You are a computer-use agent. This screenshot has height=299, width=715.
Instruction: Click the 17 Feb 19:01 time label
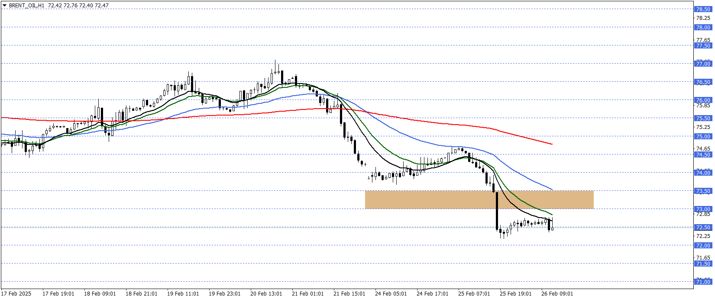(x=58, y=294)
